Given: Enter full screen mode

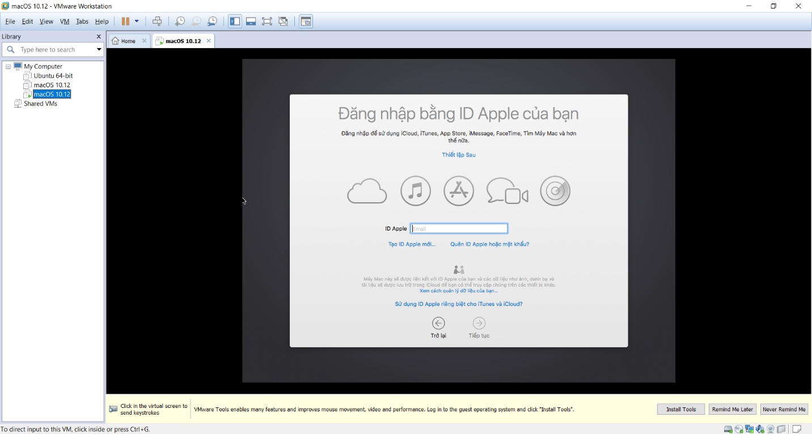Looking at the screenshot, I should 267,22.
